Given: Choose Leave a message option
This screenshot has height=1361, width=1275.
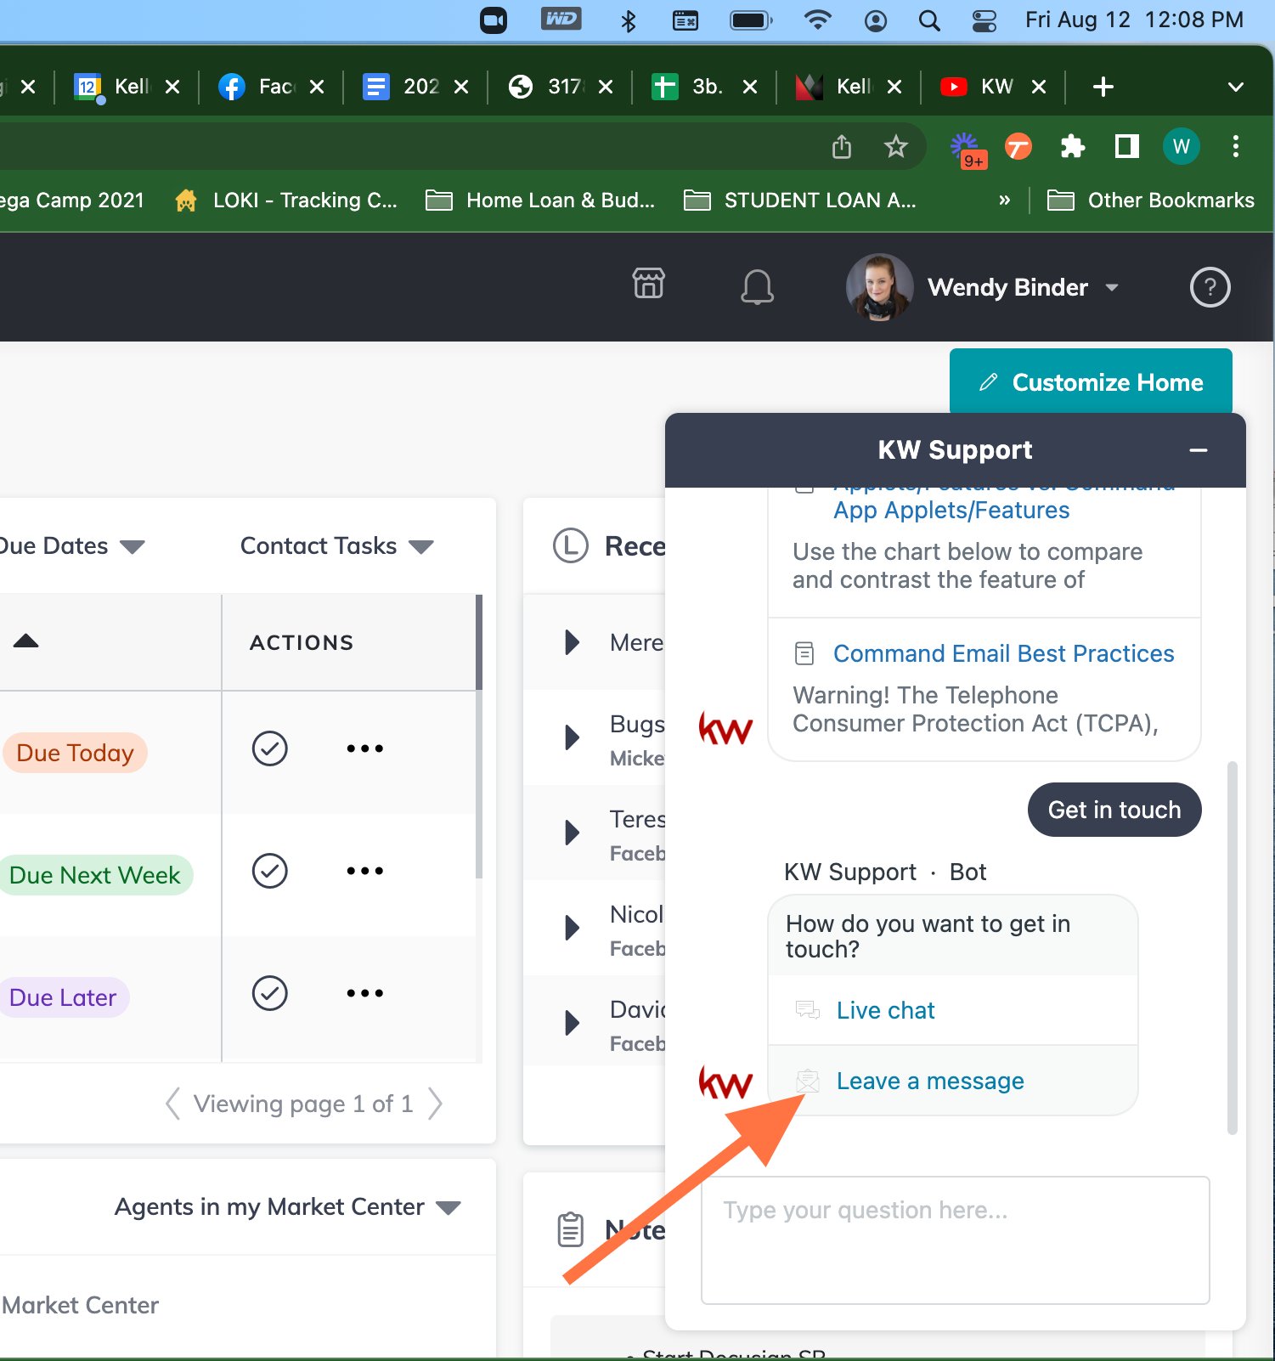Looking at the screenshot, I should (x=952, y=1081).
